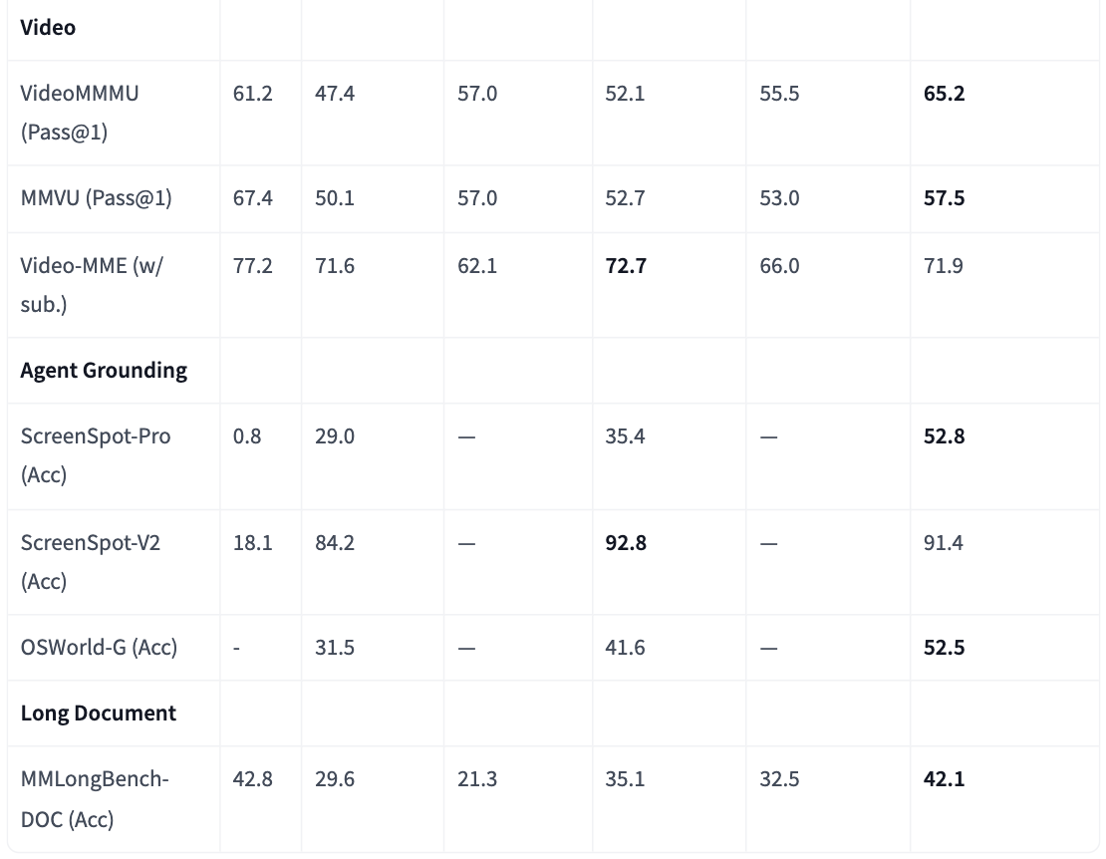Viewport: 1106px width, 859px height.
Task: Select the MMLongBench-DOC (Acc) row label
Action: tap(94, 798)
